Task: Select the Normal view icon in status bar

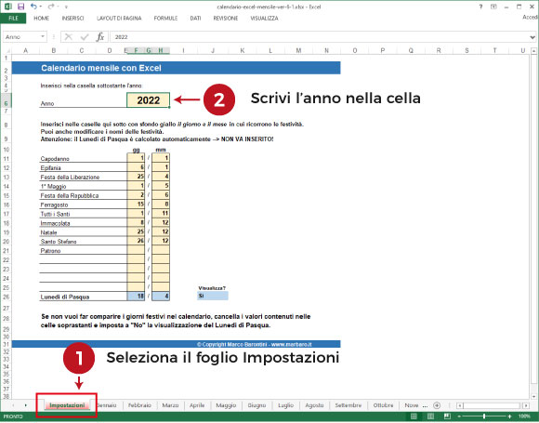Action: pyautogui.click(x=414, y=416)
